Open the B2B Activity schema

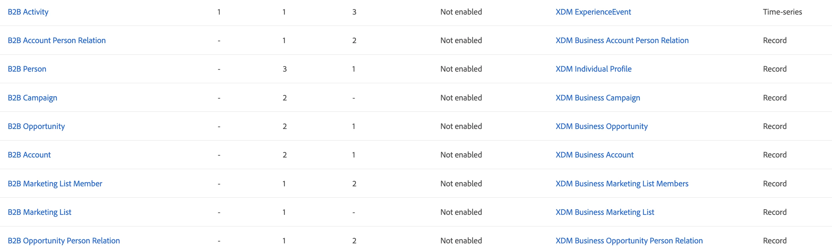[x=28, y=12]
